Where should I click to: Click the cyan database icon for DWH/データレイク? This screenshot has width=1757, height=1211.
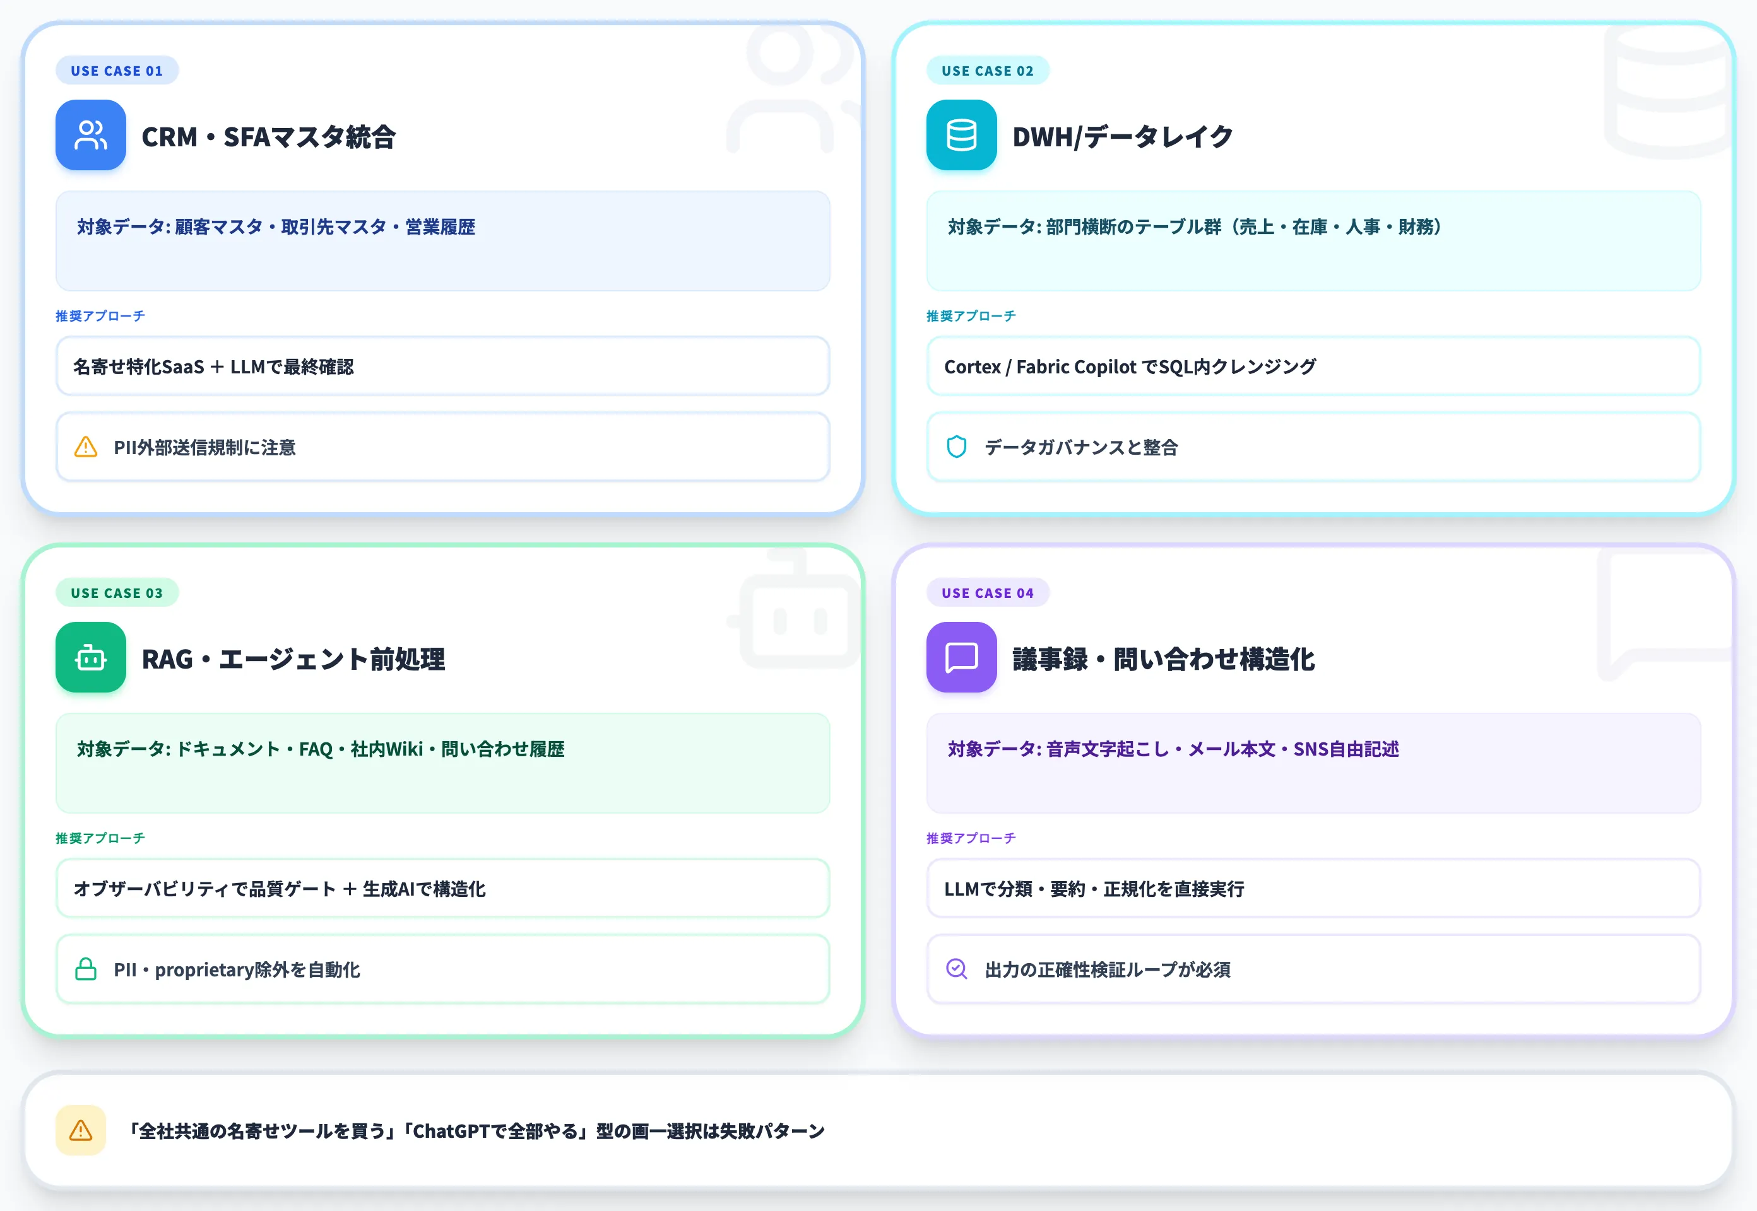[961, 135]
